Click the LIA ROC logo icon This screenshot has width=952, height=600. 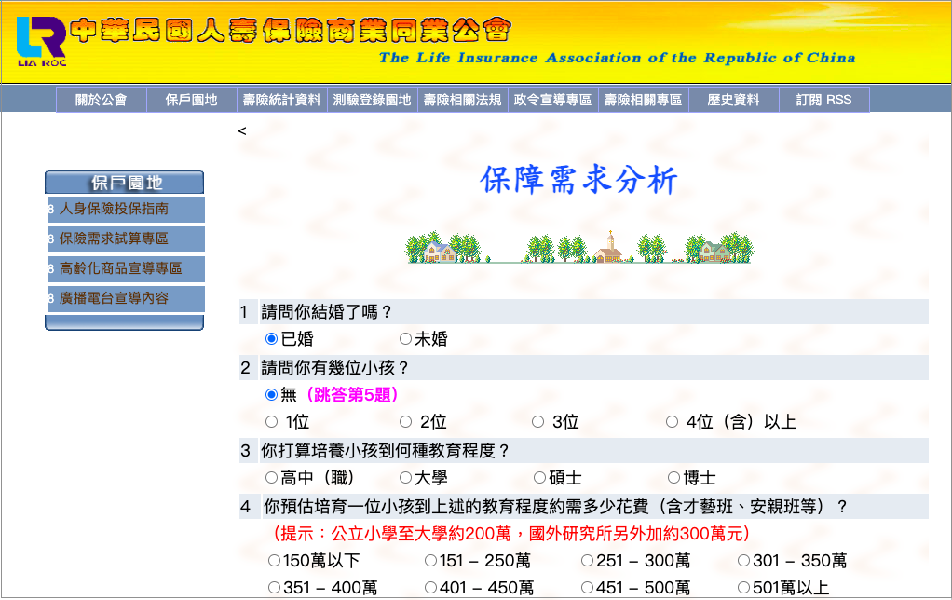pyautogui.click(x=41, y=41)
